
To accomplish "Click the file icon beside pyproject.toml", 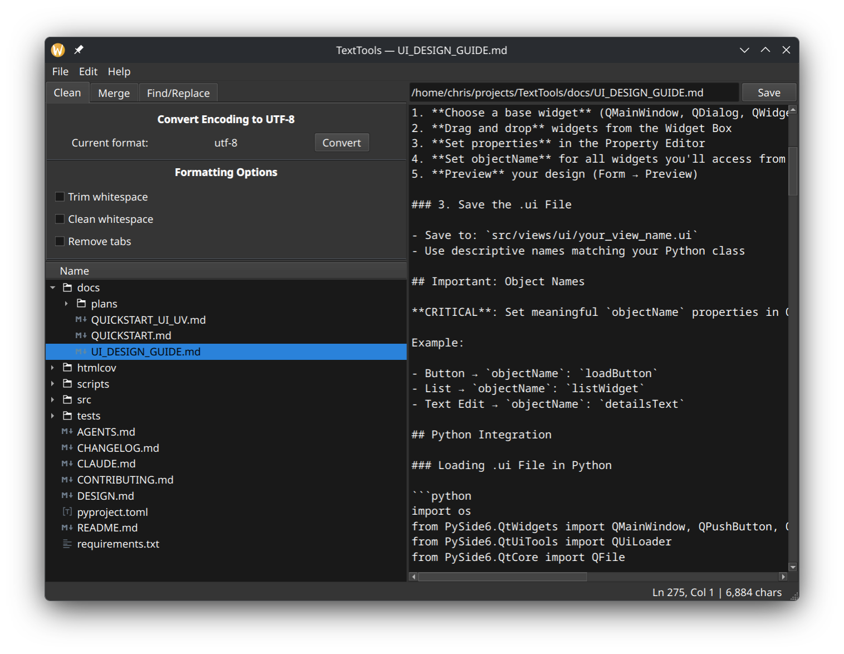I will point(67,511).
